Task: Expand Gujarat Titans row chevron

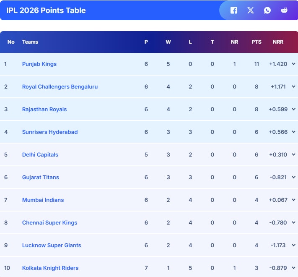Action: tap(293, 178)
